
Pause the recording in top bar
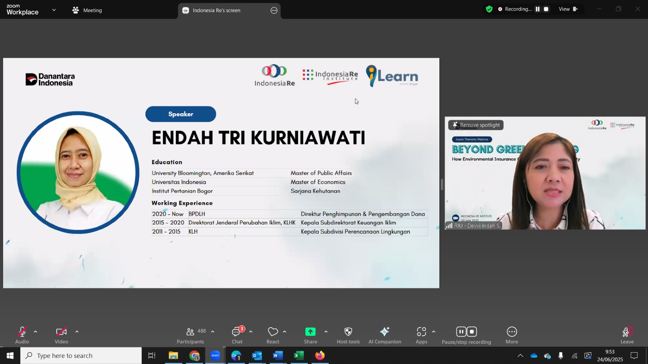537,9
